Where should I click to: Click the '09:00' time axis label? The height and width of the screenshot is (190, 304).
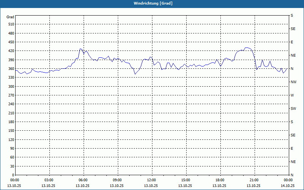coord(117,180)
